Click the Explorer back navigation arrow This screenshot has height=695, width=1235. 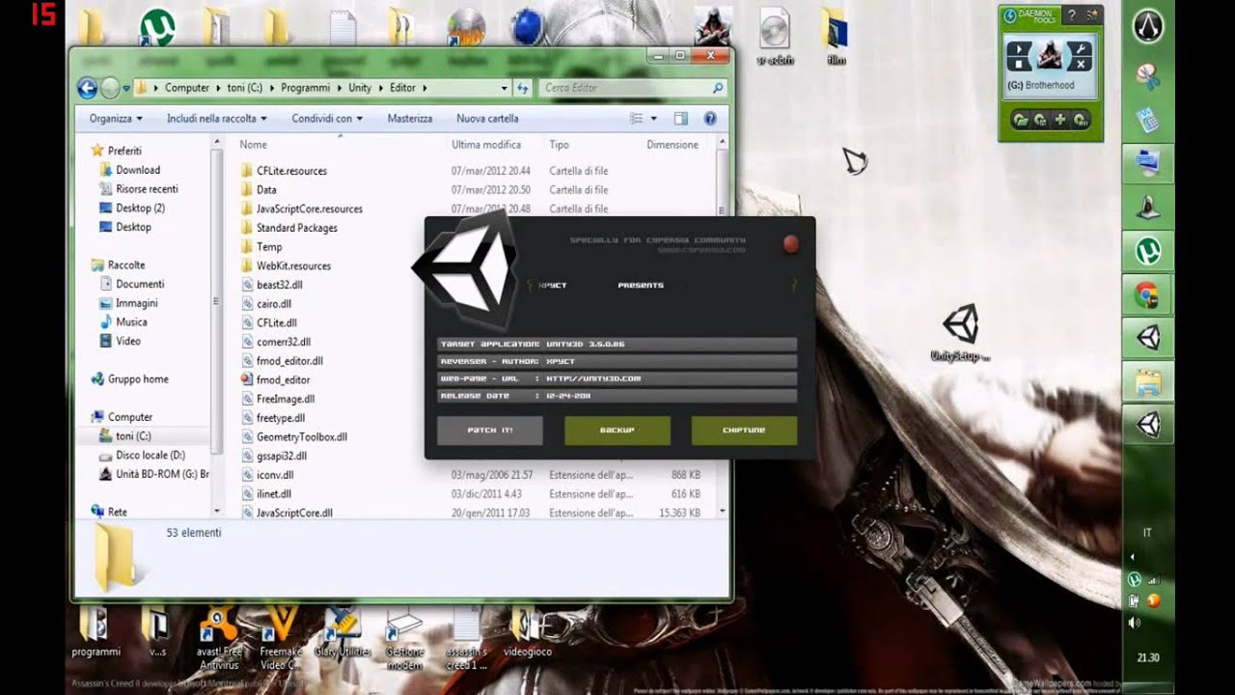pos(87,88)
